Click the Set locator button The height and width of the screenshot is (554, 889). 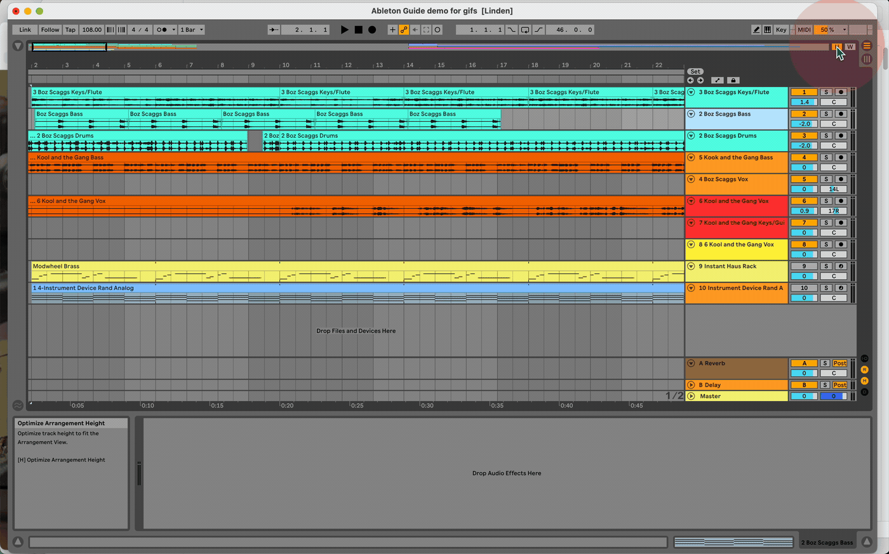coord(695,72)
